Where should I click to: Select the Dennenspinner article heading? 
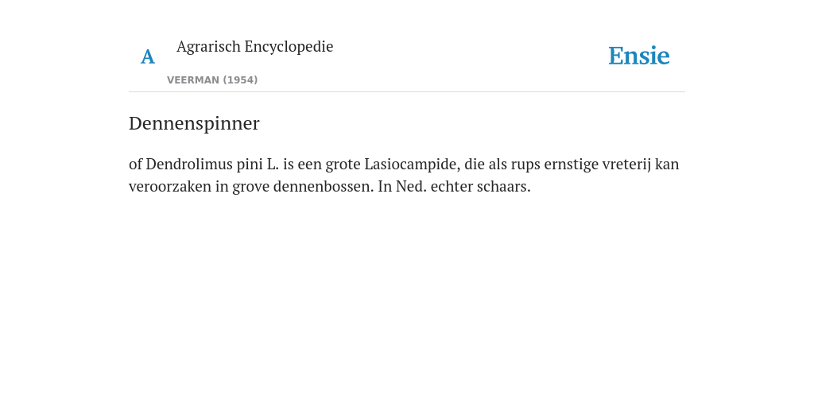[x=194, y=123]
